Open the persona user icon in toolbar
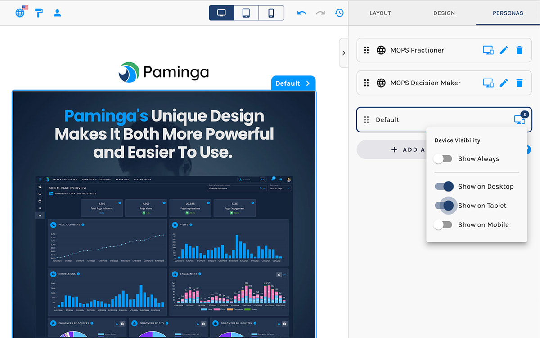 click(x=57, y=13)
